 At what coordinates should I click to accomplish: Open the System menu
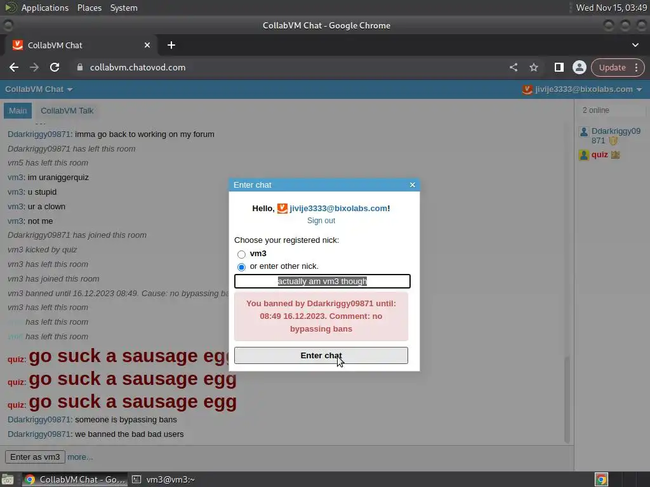124,8
